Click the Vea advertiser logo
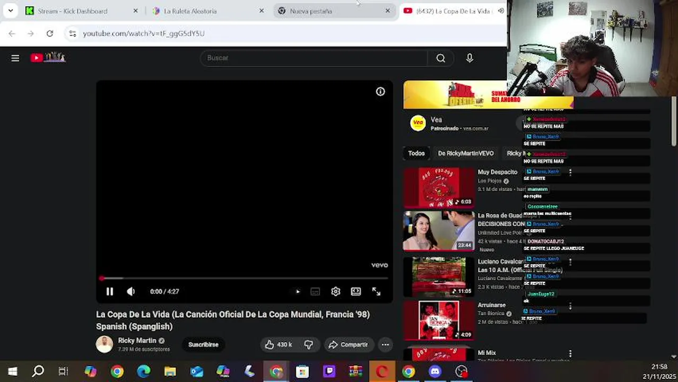This screenshot has width=678, height=382. [418, 123]
